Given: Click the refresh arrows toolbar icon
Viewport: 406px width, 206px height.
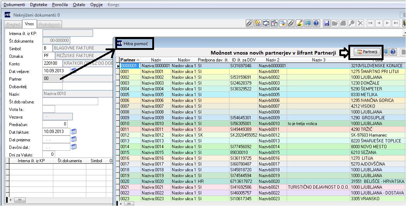Looking at the screenshot, I should coord(266,23).
